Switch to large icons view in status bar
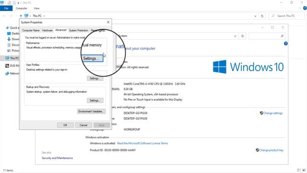The width and height of the screenshot is (307, 173). pyautogui.click(x=304, y=170)
